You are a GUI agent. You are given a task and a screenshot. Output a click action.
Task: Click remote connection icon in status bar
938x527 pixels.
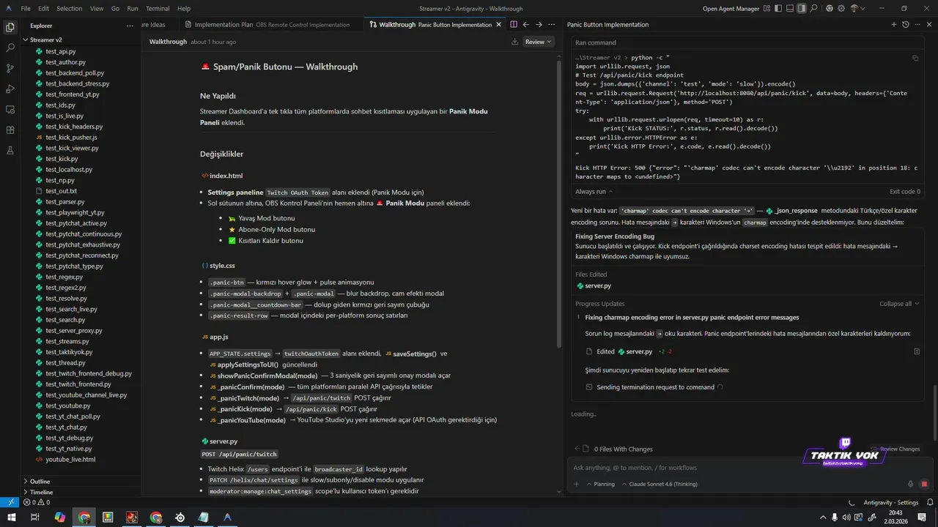(10, 502)
